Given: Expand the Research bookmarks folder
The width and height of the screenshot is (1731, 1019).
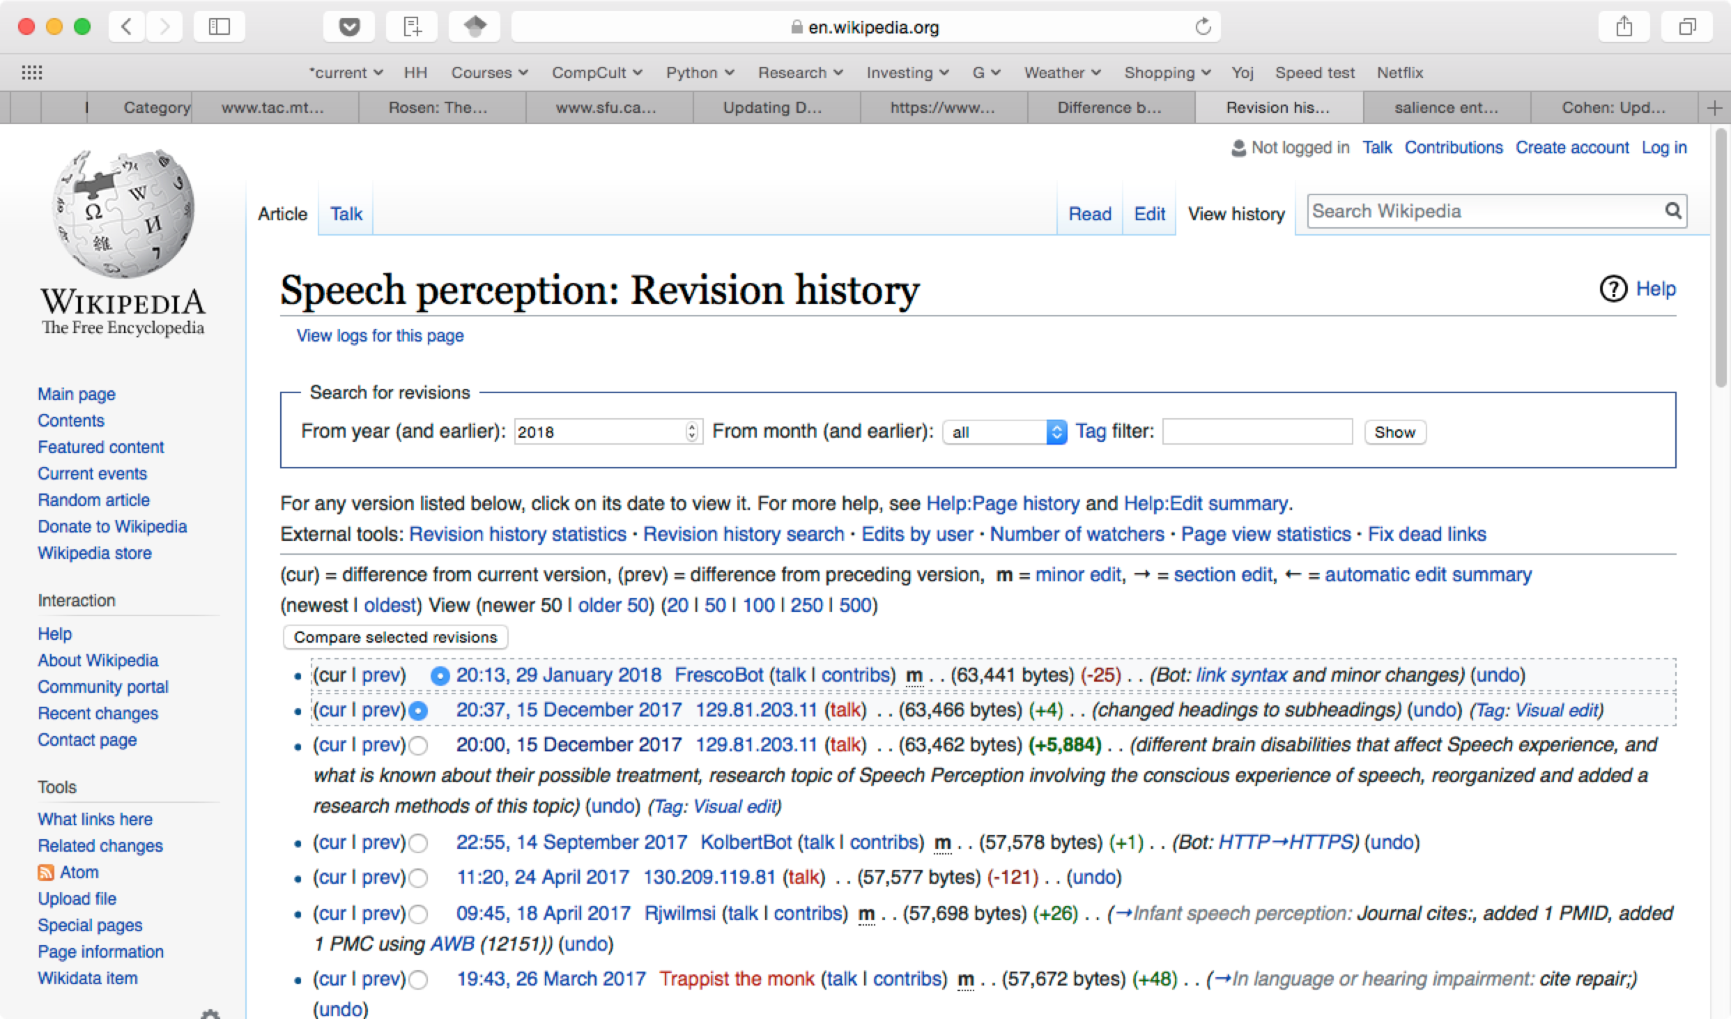Looking at the screenshot, I should (800, 72).
